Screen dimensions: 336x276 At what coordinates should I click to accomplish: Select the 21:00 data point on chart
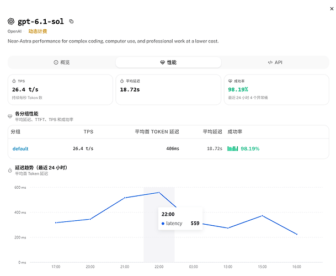[x=125, y=198]
